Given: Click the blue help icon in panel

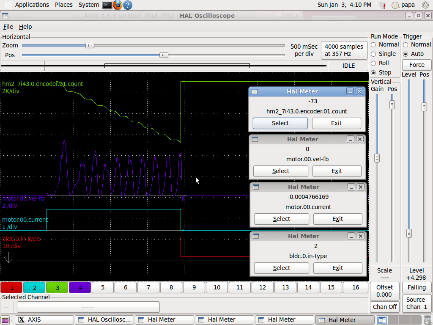Looking at the screenshot, I should pos(127,5).
